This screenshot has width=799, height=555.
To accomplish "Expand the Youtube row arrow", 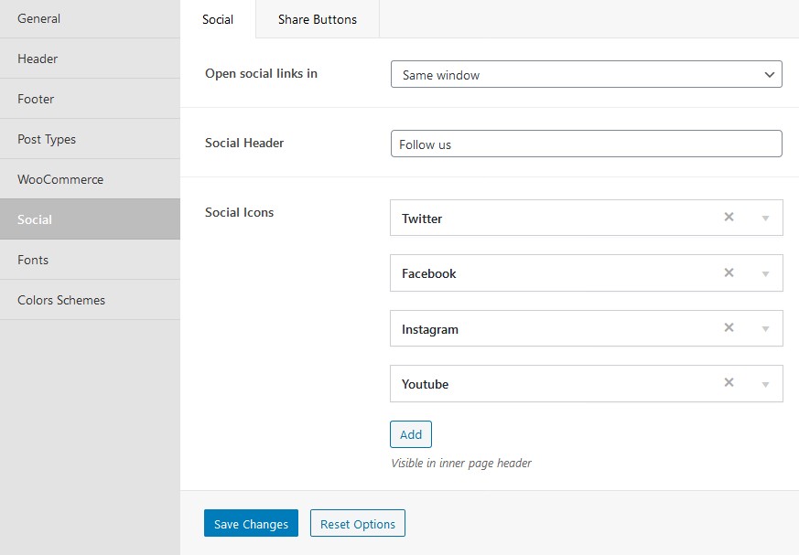I will coord(765,384).
